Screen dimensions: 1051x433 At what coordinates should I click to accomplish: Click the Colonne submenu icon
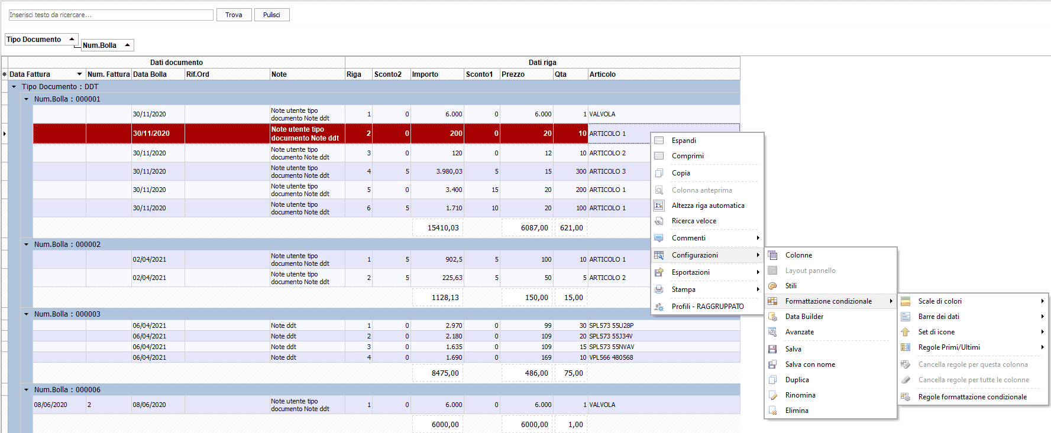772,255
